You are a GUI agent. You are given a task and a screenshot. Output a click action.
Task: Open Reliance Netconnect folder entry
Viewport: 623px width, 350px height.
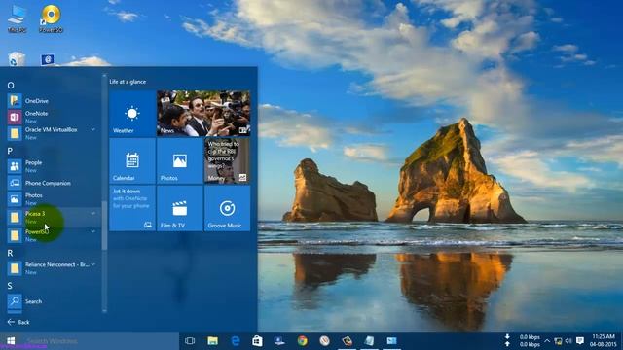pyautogui.click(x=52, y=268)
